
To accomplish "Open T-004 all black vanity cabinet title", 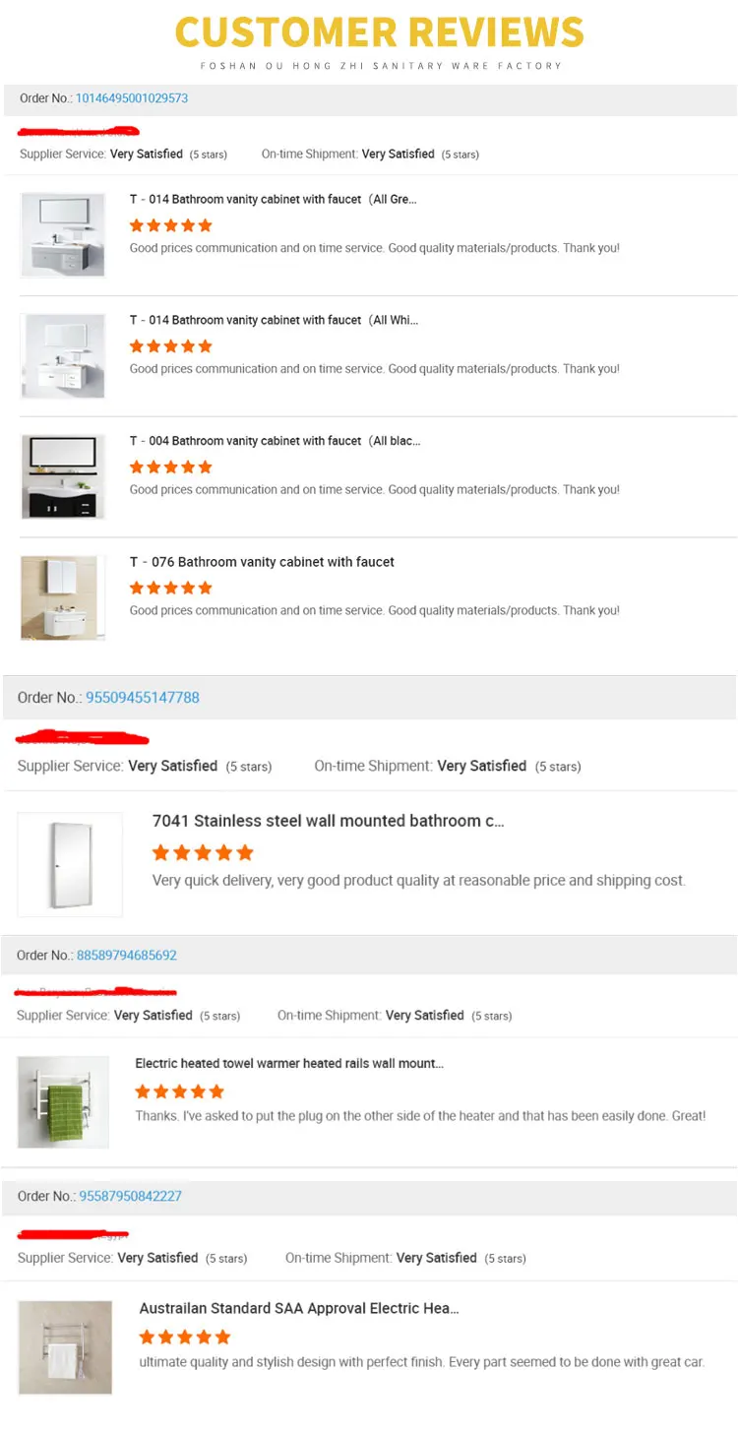I will 275,441.
